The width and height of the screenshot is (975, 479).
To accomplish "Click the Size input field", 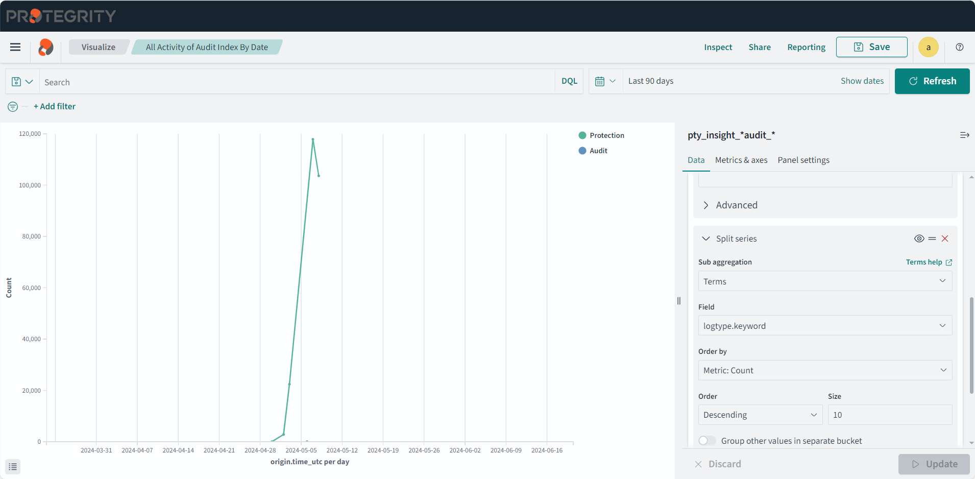I will coord(890,415).
